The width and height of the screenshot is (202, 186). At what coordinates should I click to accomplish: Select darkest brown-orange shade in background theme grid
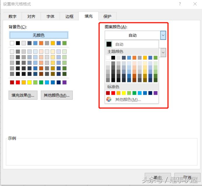[x=41, y=74]
